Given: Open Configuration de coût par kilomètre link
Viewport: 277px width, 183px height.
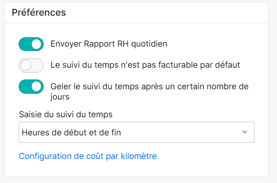Looking at the screenshot, I should [88, 156].
